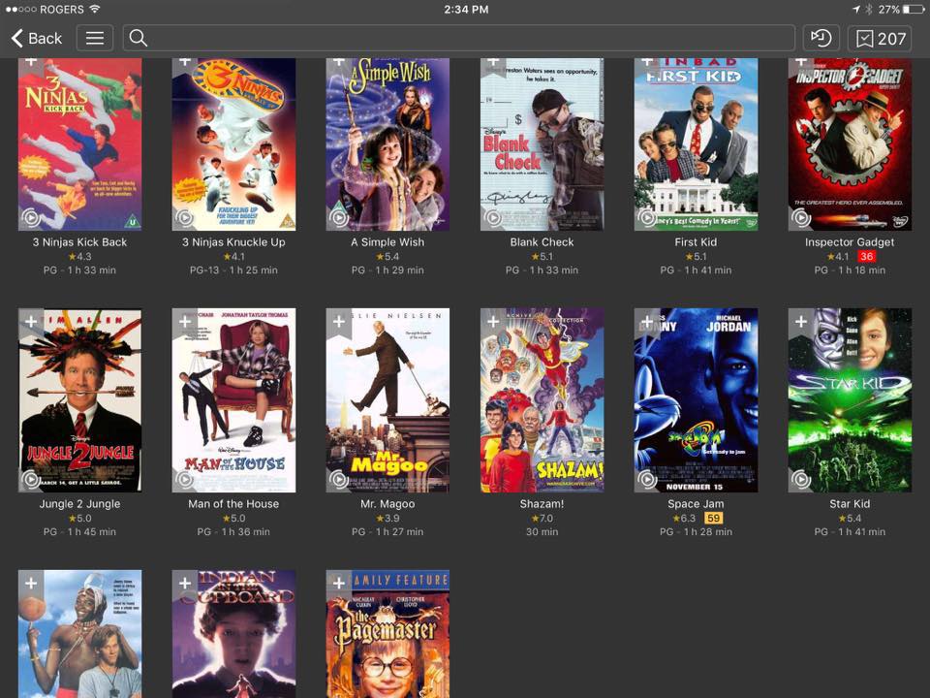Screen dimensions: 930x698
Task: Select the title 3 Ninjas Knuckle Up
Action: point(233,242)
